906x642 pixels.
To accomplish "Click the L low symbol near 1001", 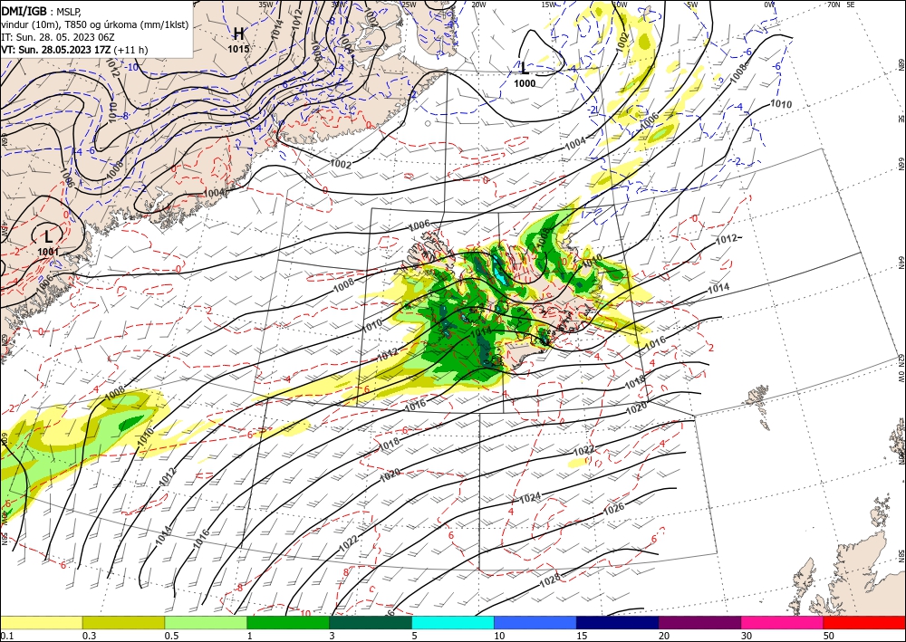I will click(49, 236).
